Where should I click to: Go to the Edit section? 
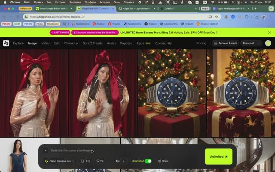[x=57, y=43]
